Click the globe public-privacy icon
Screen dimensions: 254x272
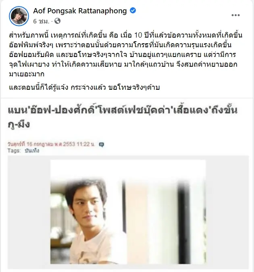coord(57,21)
